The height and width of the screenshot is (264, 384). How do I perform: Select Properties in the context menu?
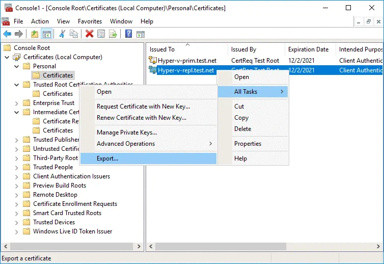pyautogui.click(x=248, y=144)
